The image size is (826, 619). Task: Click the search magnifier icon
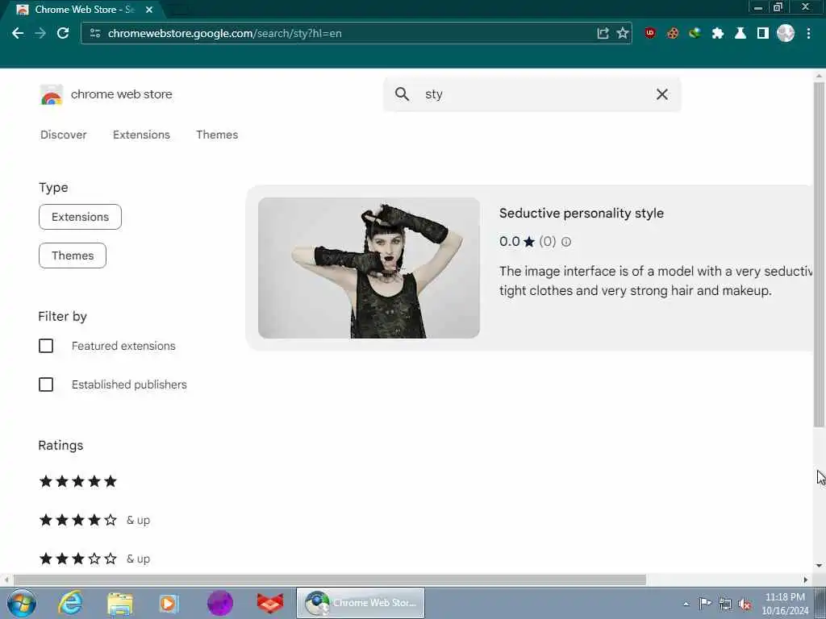[402, 94]
